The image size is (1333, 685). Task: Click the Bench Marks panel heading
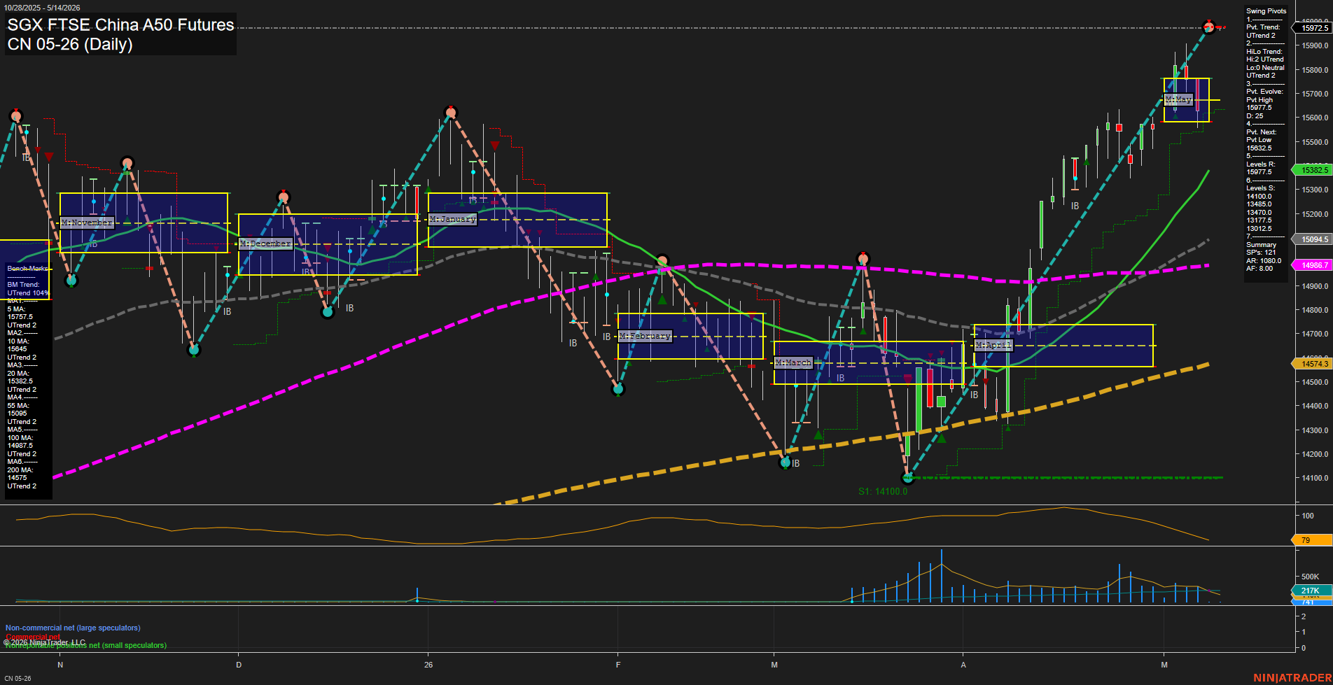pyautogui.click(x=27, y=269)
